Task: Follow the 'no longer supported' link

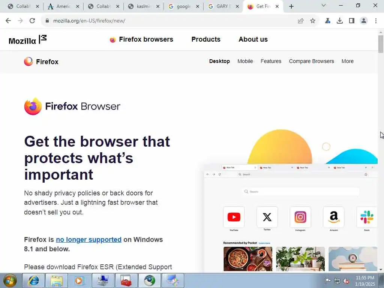Action: (88, 240)
